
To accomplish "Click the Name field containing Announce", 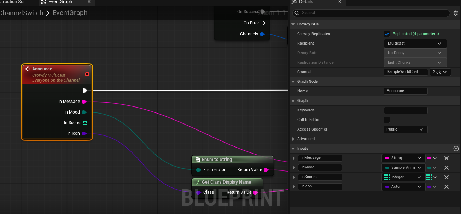I will click(405, 91).
